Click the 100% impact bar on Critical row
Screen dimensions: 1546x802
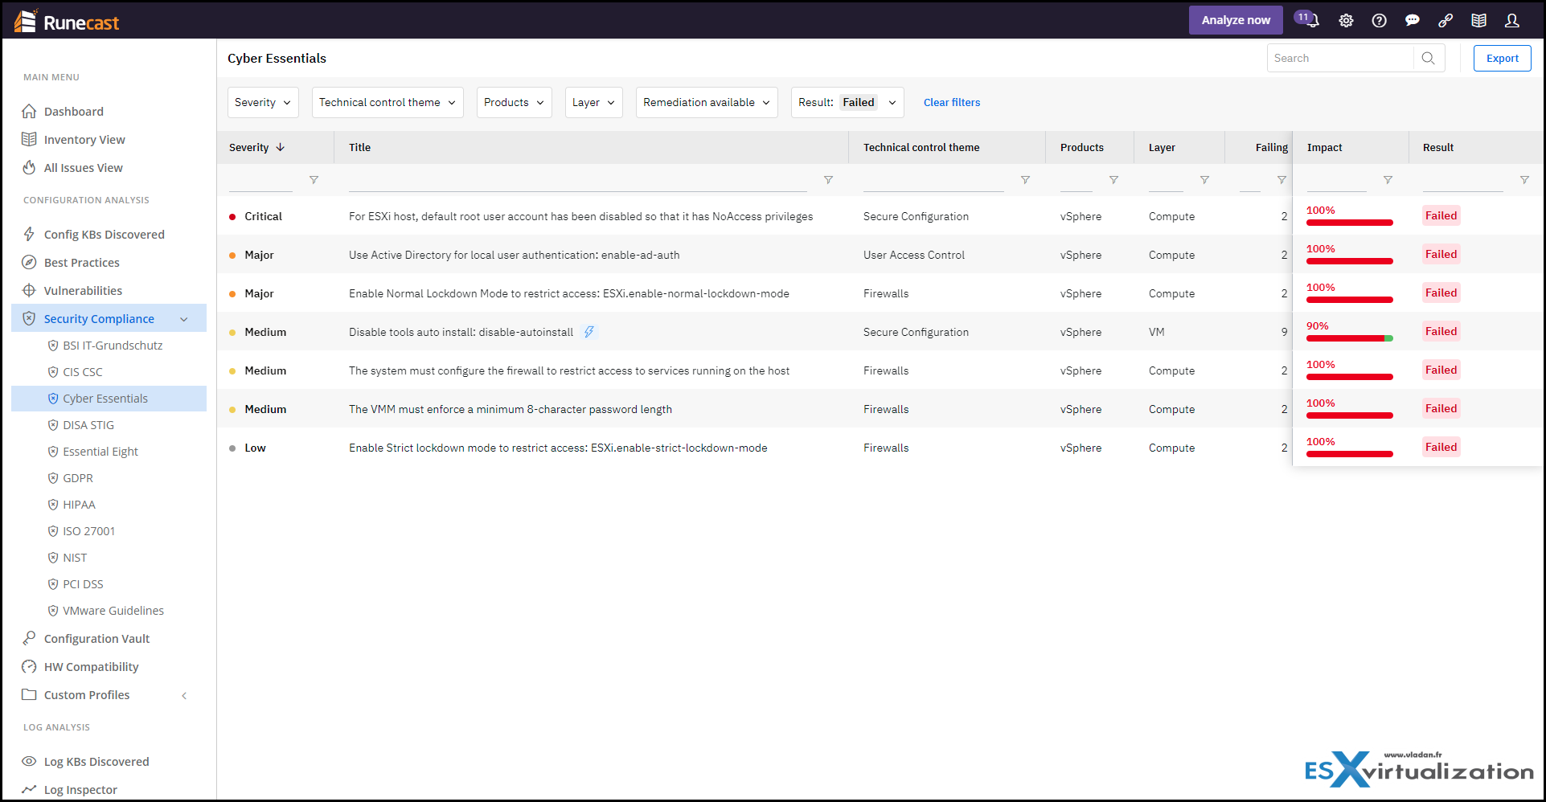[x=1350, y=223]
